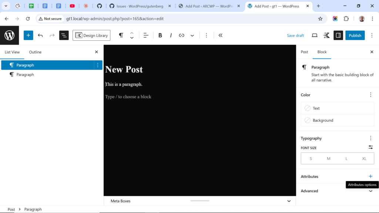Select the second Paragraph in List View

coord(25,75)
